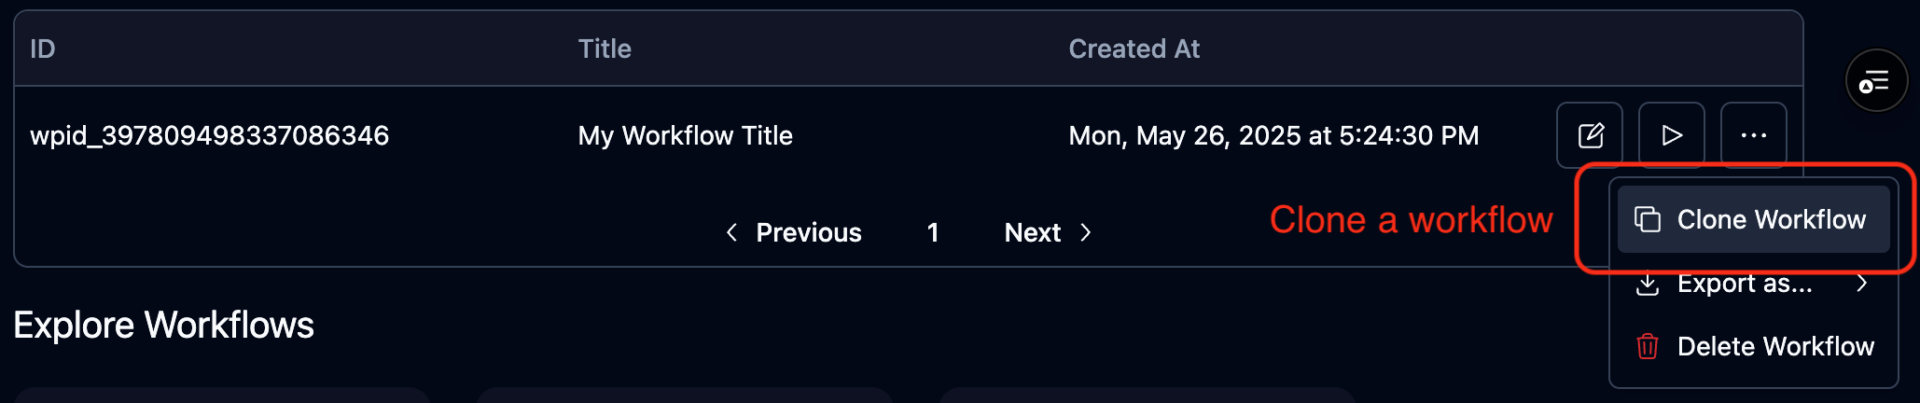Click the round list icon at top right
The image size is (1920, 403).
(x=1876, y=81)
